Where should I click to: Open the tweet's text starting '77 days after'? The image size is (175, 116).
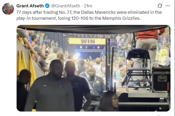pyautogui.click(x=89, y=15)
